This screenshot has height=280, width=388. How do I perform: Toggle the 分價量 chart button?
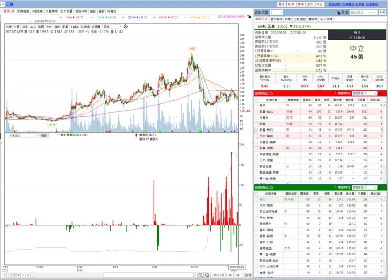click(96, 26)
